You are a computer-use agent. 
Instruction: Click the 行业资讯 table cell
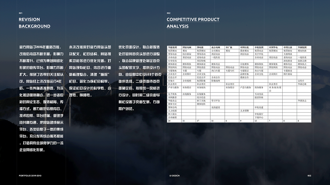click(174, 61)
